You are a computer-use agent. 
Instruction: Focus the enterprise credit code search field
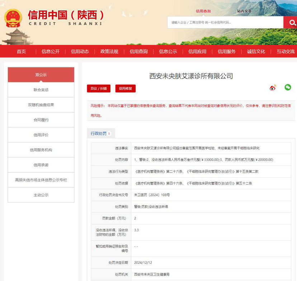[x=225, y=23]
